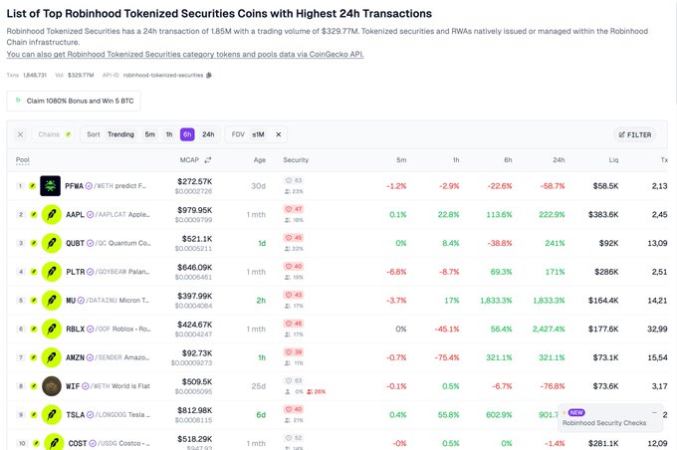Open the COST Robinhood feather logo
This screenshot has height=450, width=677.
coord(54,442)
